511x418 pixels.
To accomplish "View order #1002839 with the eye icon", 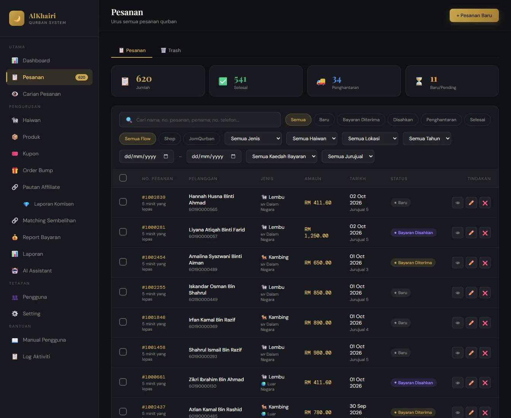I will pyautogui.click(x=458, y=203).
